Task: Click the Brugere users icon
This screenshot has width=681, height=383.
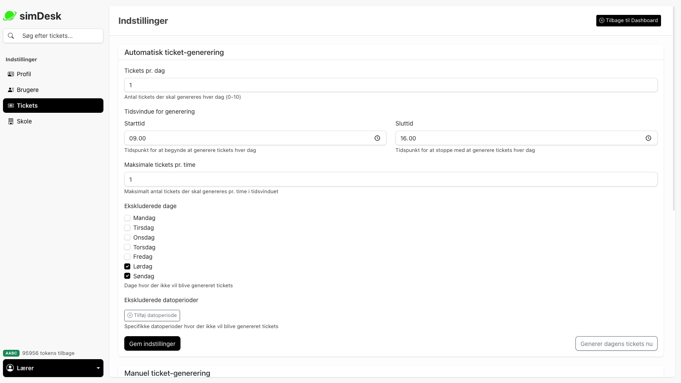Action: click(x=10, y=89)
